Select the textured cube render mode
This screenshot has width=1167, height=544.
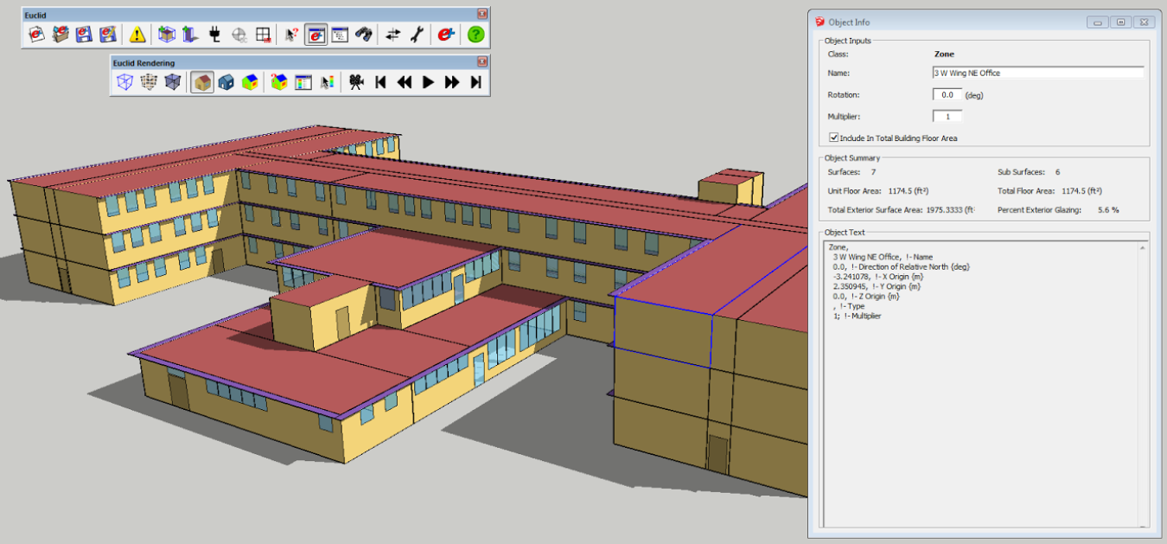click(x=149, y=82)
